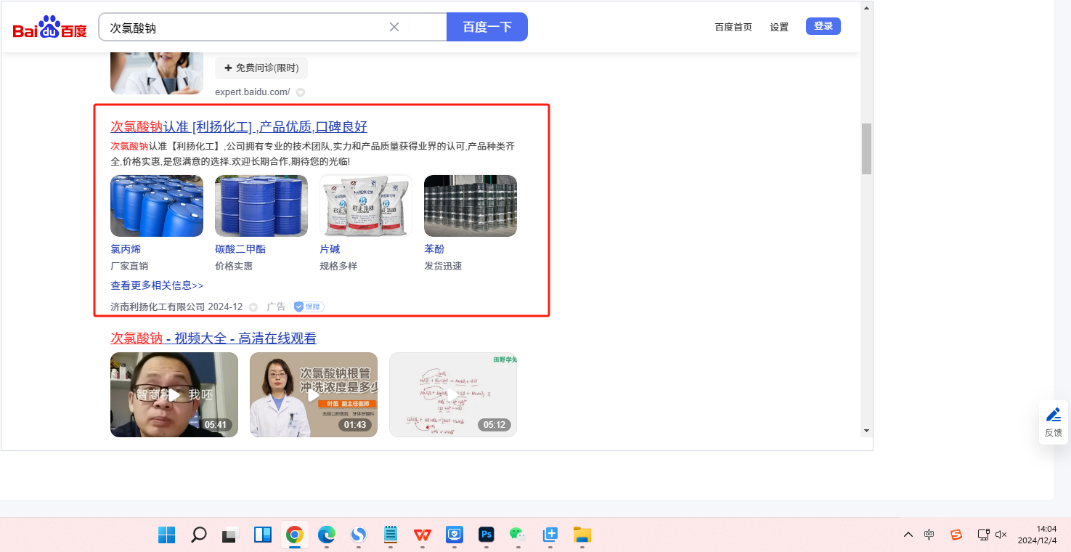Open the 次氯酸钠 - 视频大全 link

point(213,338)
